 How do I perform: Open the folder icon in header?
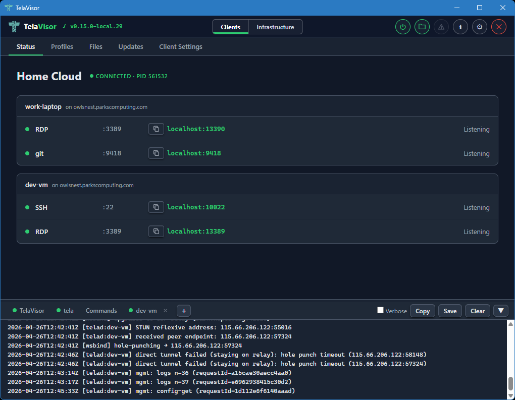coord(422,27)
